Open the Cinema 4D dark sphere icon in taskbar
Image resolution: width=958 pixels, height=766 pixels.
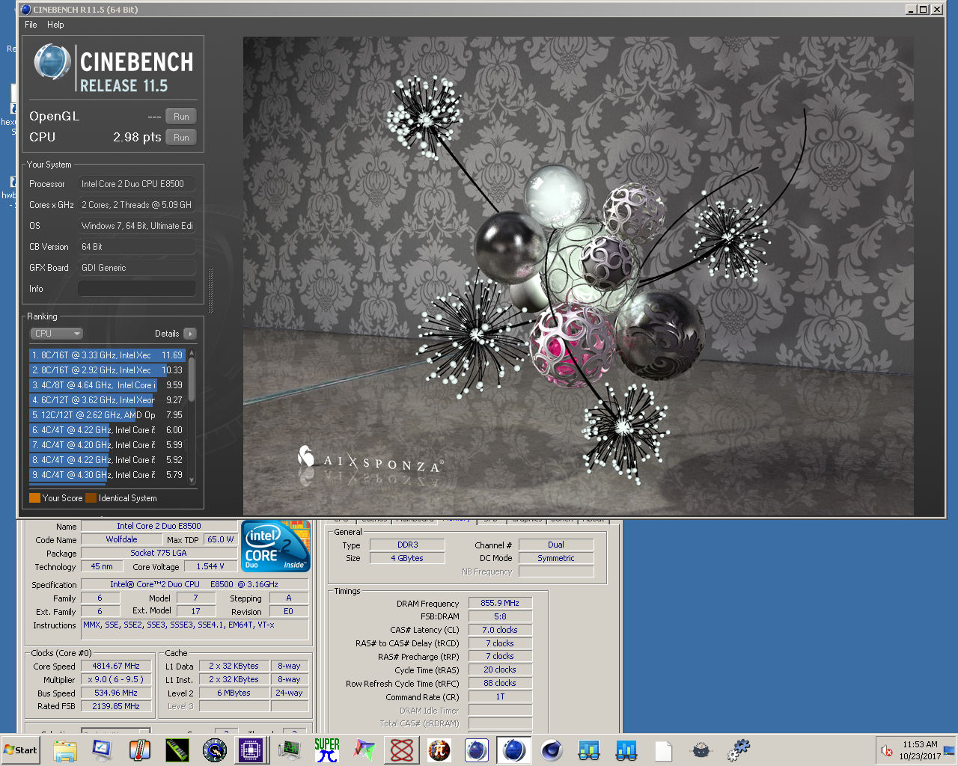552,750
